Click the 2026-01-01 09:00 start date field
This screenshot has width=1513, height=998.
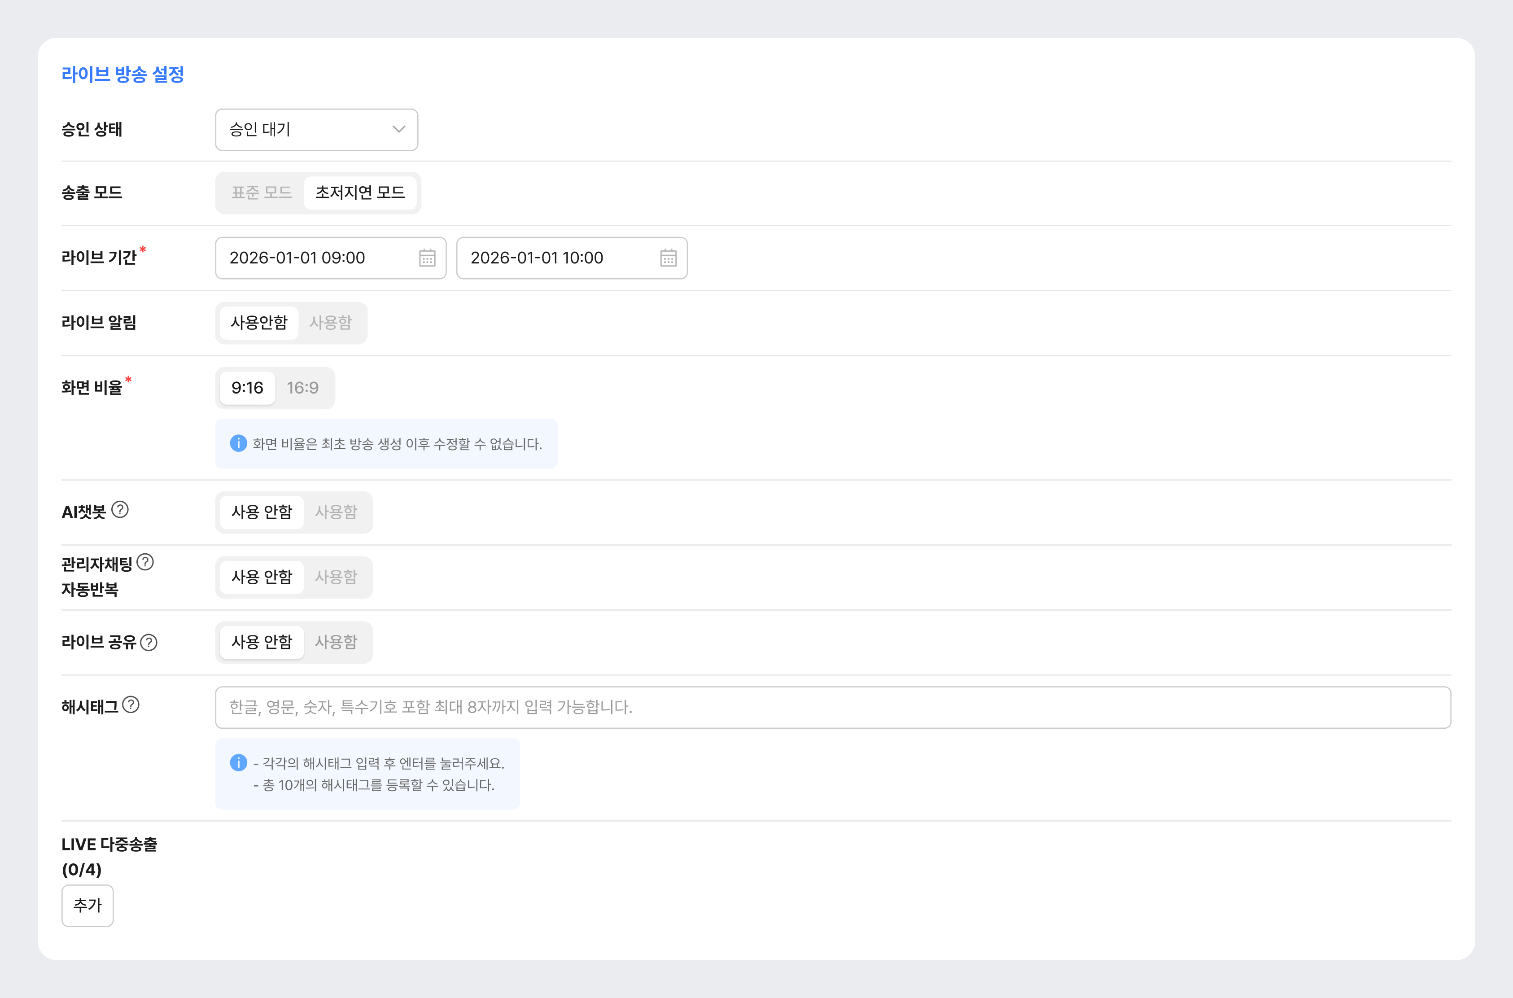pyautogui.click(x=331, y=258)
